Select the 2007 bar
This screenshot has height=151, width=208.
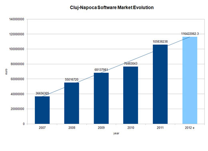coord(42,110)
